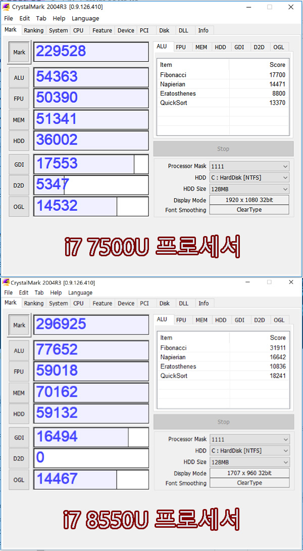Image resolution: width=303 pixels, height=551 pixels.
Task: Select OGL results tab in lower window
Action: (279, 320)
